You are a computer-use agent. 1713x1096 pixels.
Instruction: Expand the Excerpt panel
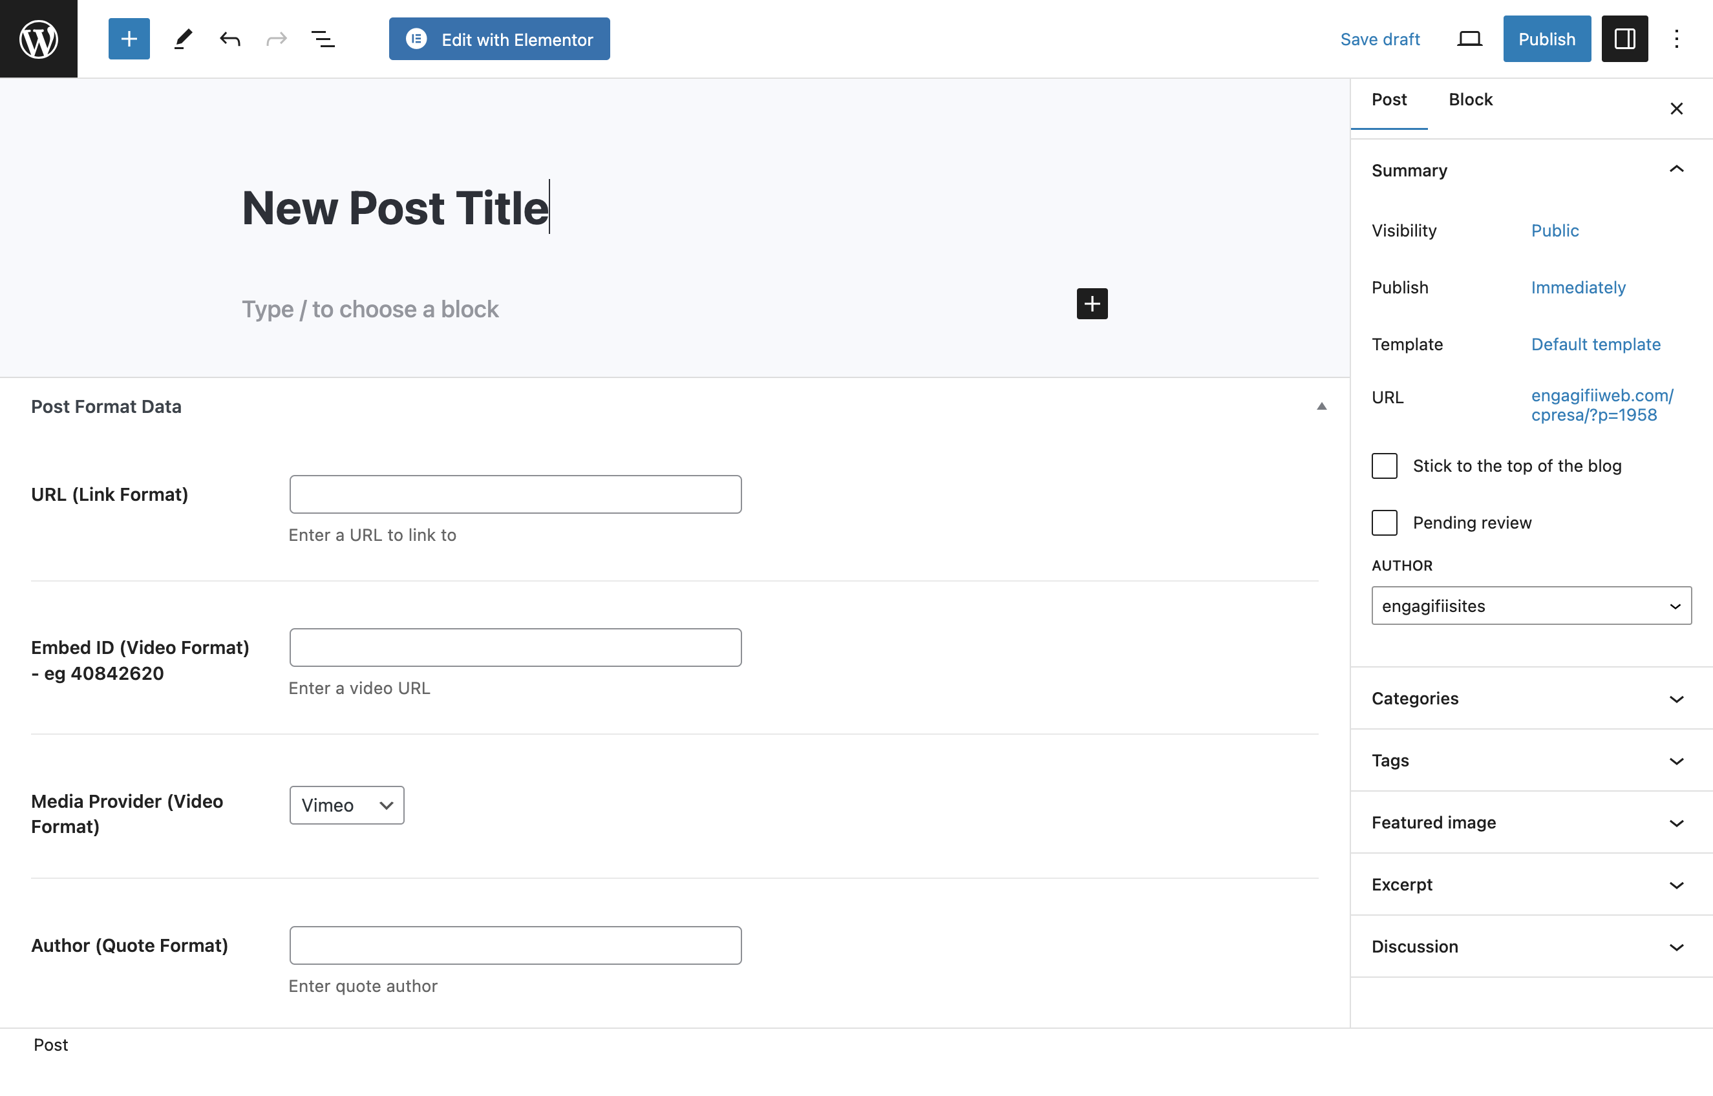[1531, 884]
